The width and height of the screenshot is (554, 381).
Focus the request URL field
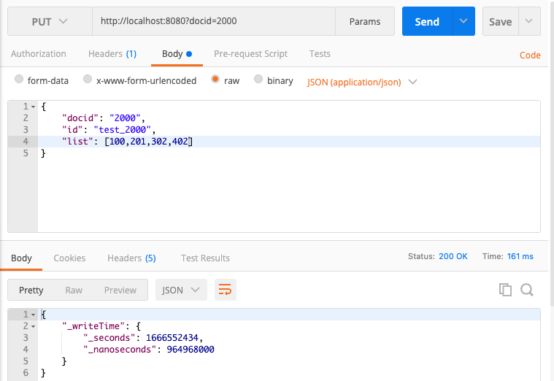pos(214,21)
